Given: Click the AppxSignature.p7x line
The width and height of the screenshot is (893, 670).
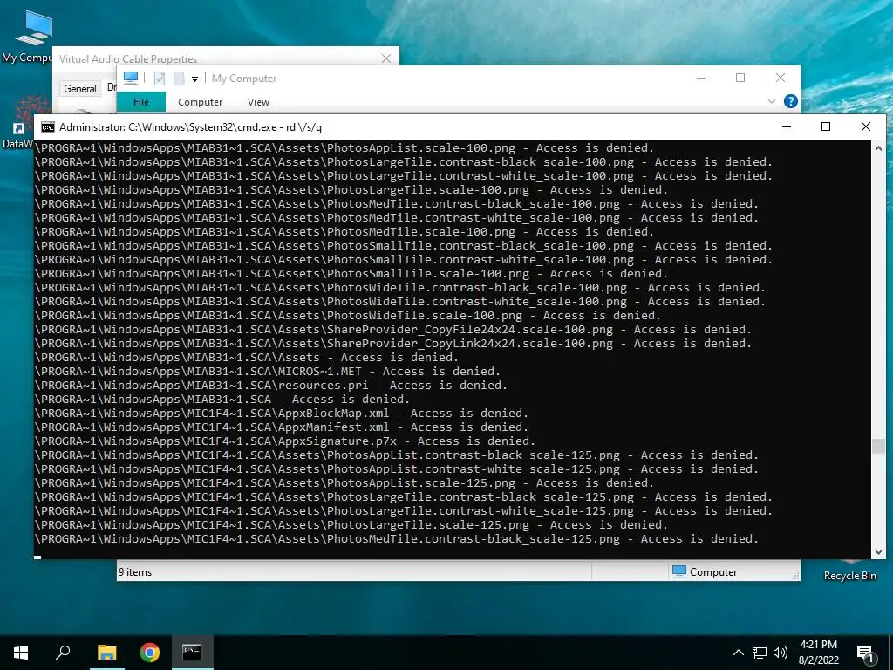Looking at the screenshot, I should point(285,441).
